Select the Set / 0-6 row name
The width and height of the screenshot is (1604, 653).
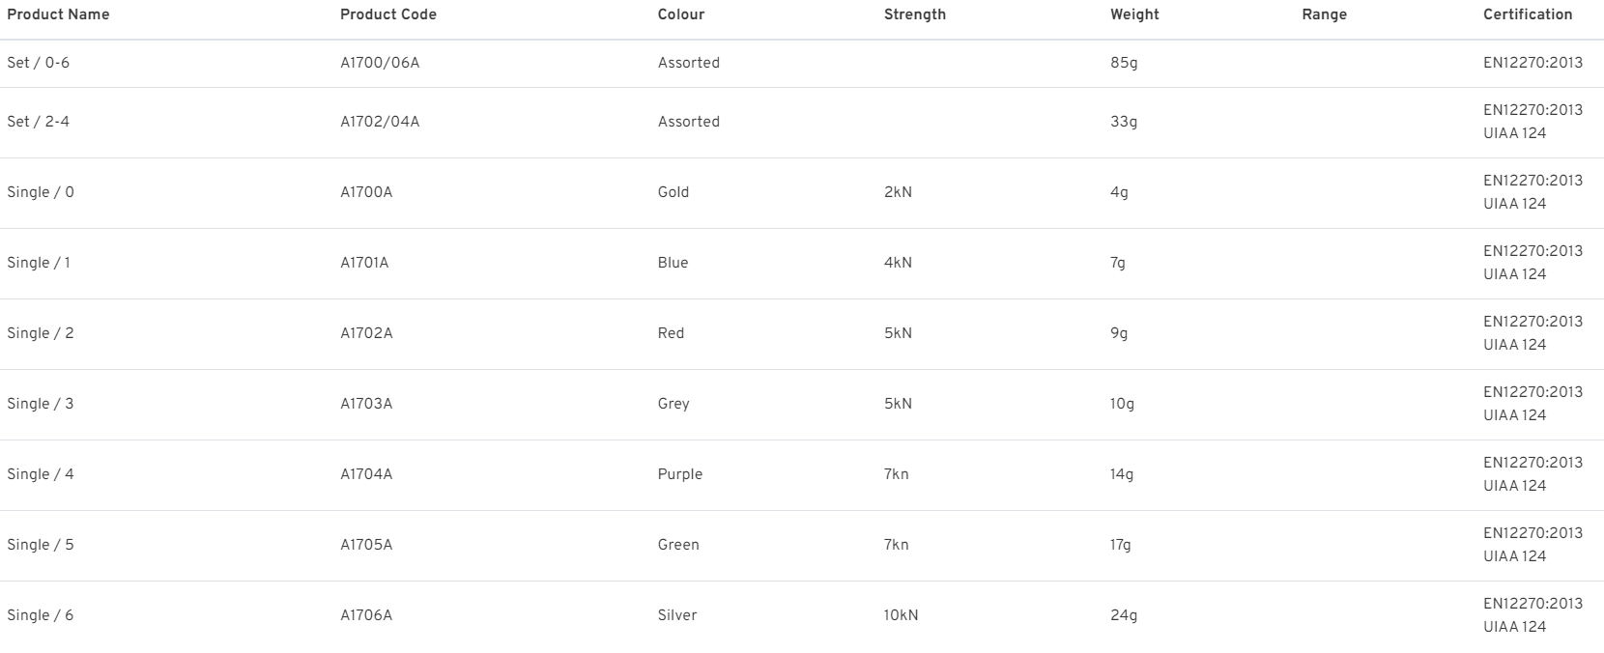[39, 63]
